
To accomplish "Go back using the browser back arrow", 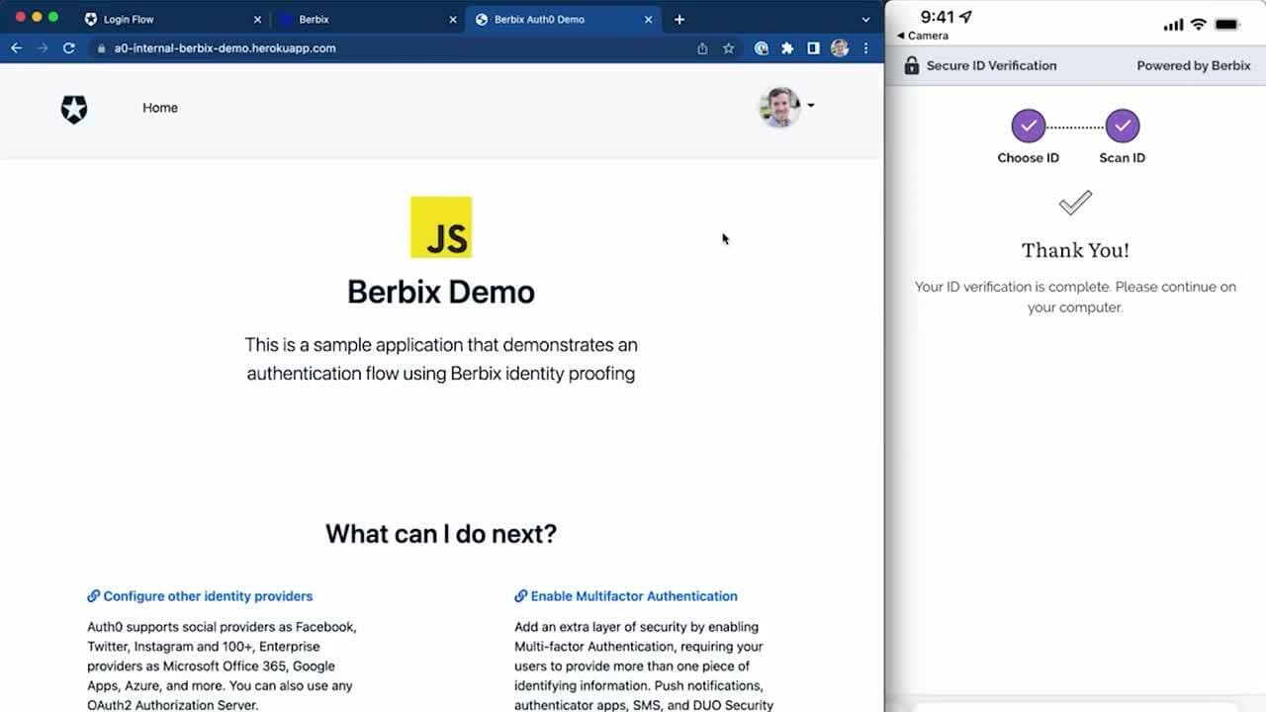I will tap(17, 48).
